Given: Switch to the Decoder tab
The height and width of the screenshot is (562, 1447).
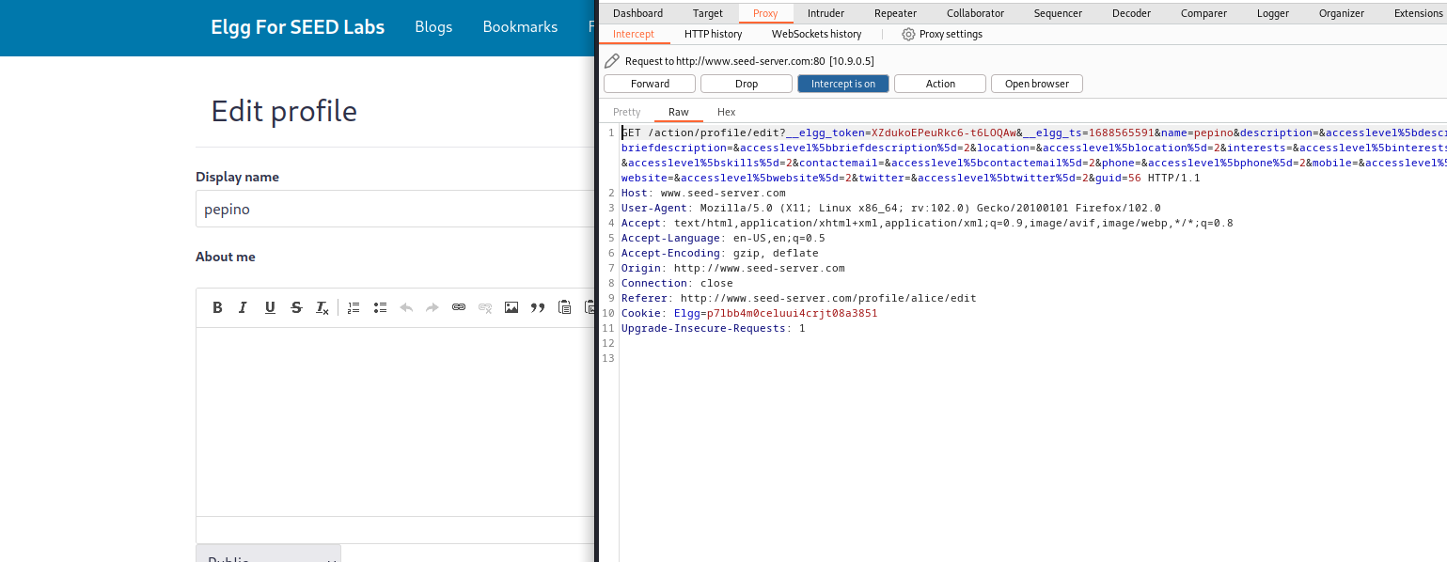Looking at the screenshot, I should (x=1131, y=13).
